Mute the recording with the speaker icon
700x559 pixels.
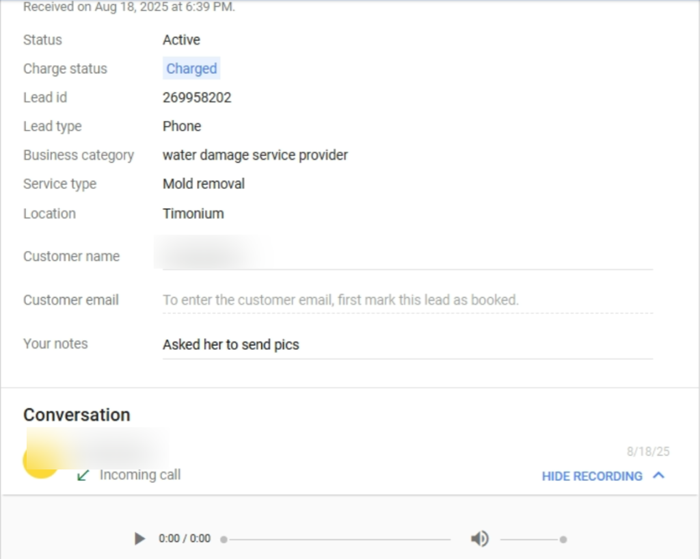pos(479,539)
